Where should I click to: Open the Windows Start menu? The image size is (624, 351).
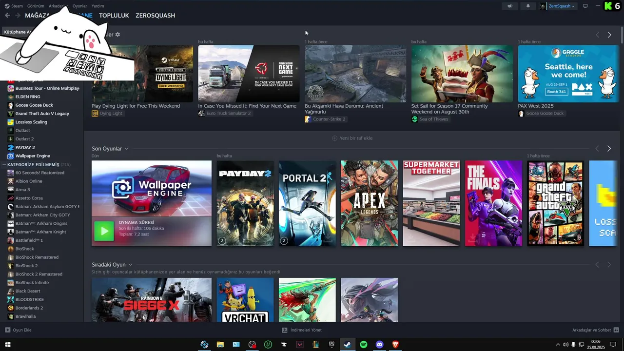(8, 345)
